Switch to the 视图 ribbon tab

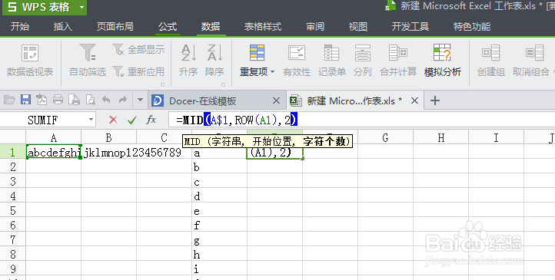point(358,27)
